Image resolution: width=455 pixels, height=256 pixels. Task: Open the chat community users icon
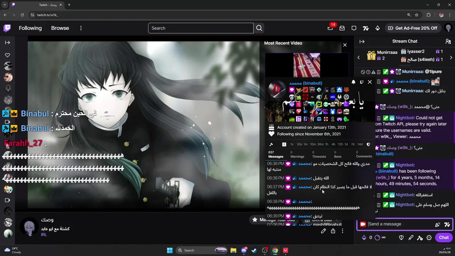point(448,41)
